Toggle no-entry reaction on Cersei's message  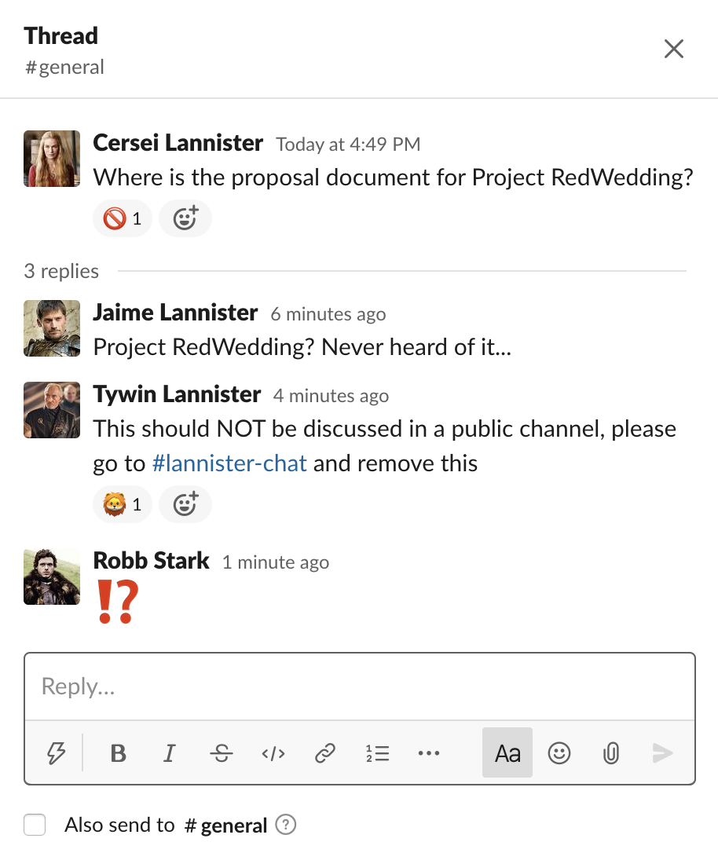tap(123, 218)
